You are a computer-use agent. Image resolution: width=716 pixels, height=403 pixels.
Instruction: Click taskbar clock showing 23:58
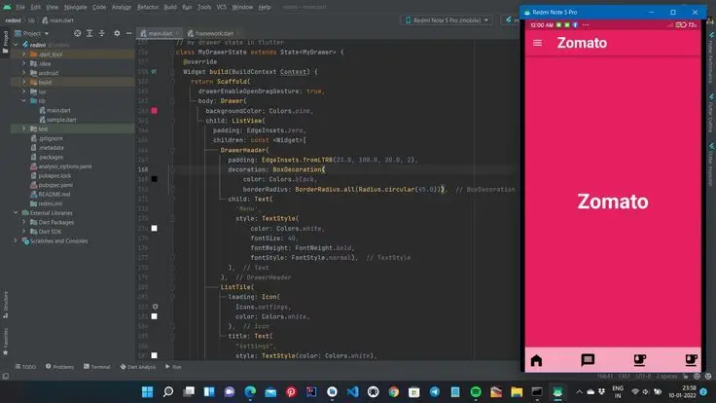coord(683,391)
